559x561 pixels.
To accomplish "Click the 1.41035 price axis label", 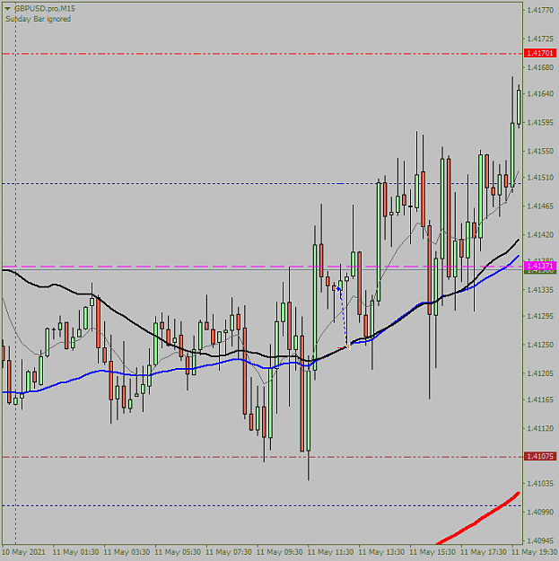I will click(x=540, y=484).
